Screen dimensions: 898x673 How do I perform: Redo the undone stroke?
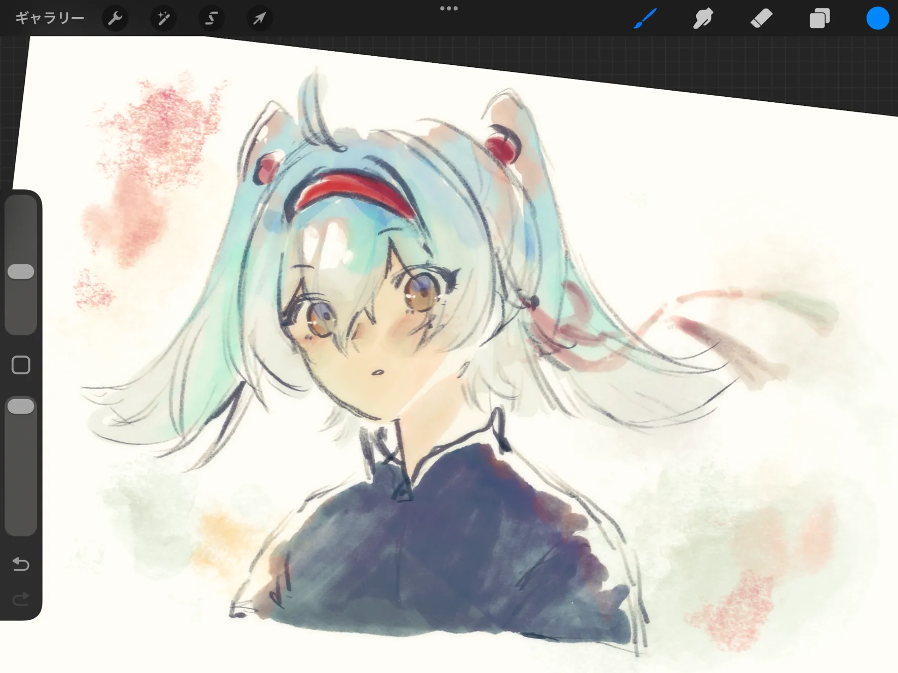pyautogui.click(x=21, y=600)
